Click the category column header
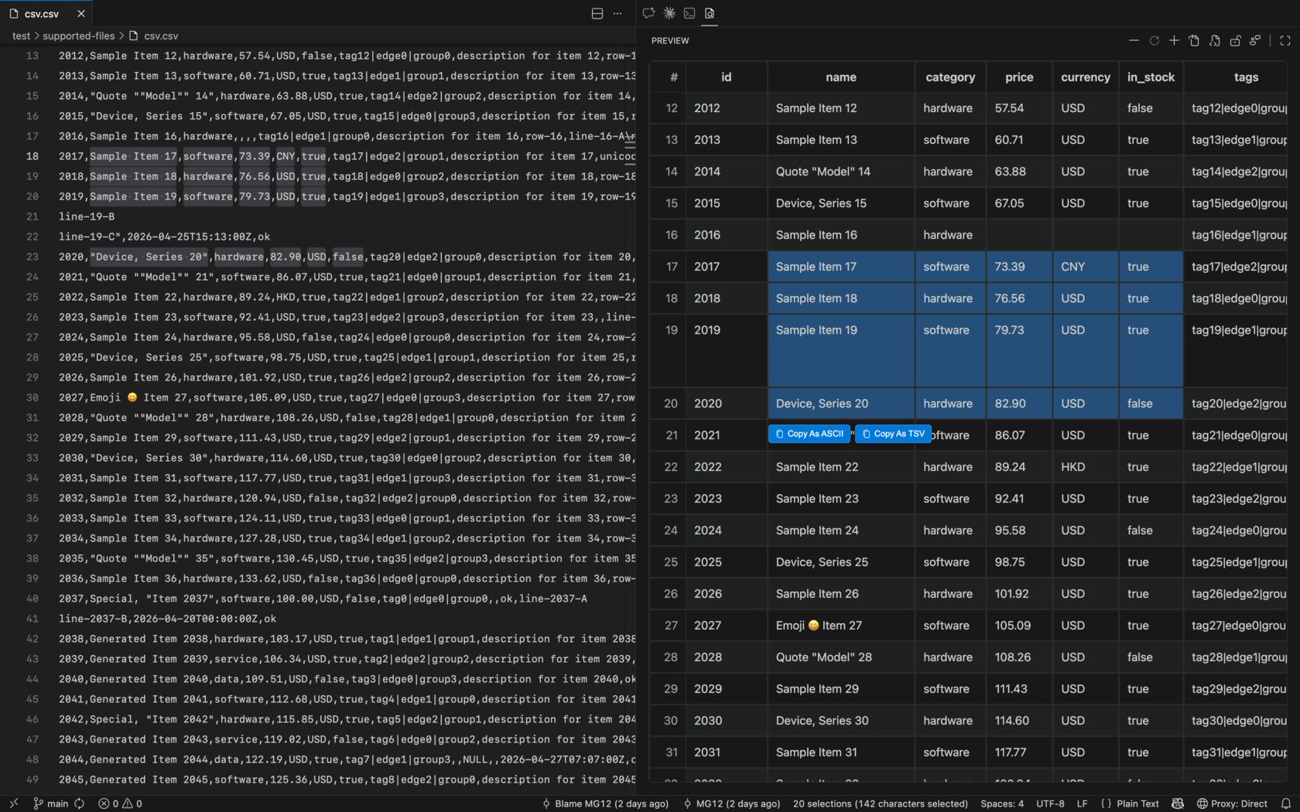This screenshot has height=812, width=1300. pyautogui.click(x=950, y=77)
